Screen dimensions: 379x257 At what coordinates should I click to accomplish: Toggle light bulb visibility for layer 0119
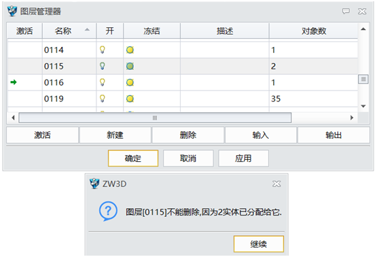coord(103,99)
